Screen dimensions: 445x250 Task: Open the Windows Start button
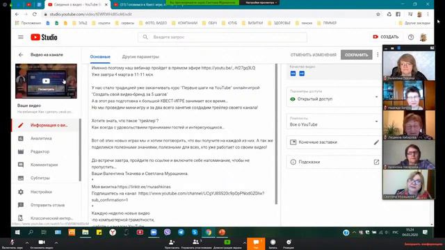pos(17,233)
